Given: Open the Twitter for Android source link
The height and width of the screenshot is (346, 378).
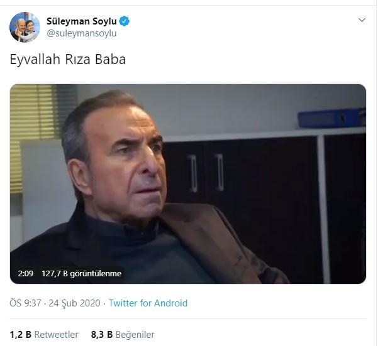Looking at the screenshot, I should click(x=148, y=303).
